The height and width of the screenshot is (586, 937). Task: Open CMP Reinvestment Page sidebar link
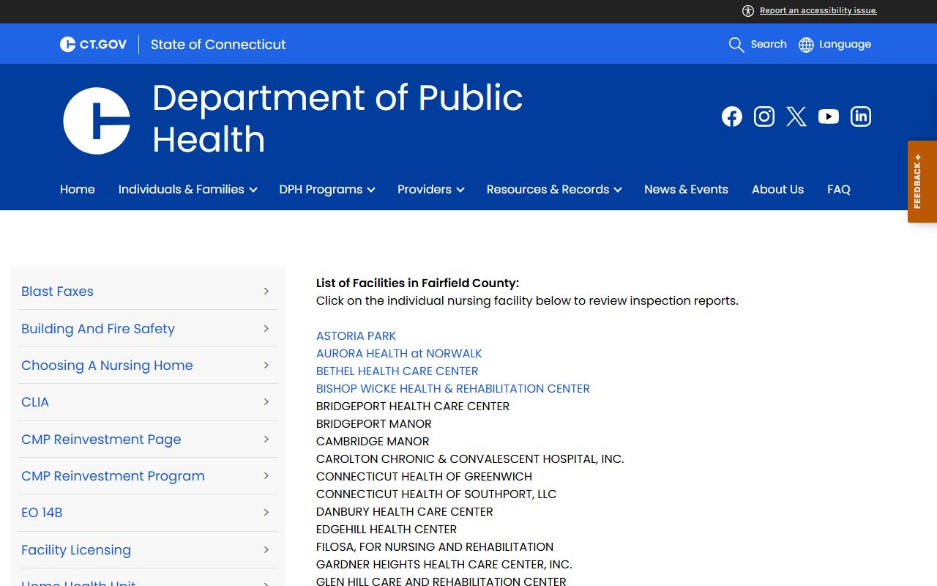click(101, 439)
